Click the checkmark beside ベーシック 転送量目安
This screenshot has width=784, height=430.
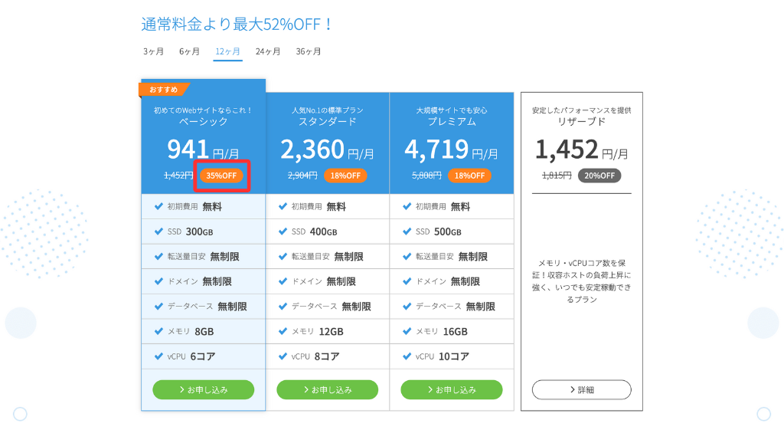pyautogui.click(x=158, y=256)
